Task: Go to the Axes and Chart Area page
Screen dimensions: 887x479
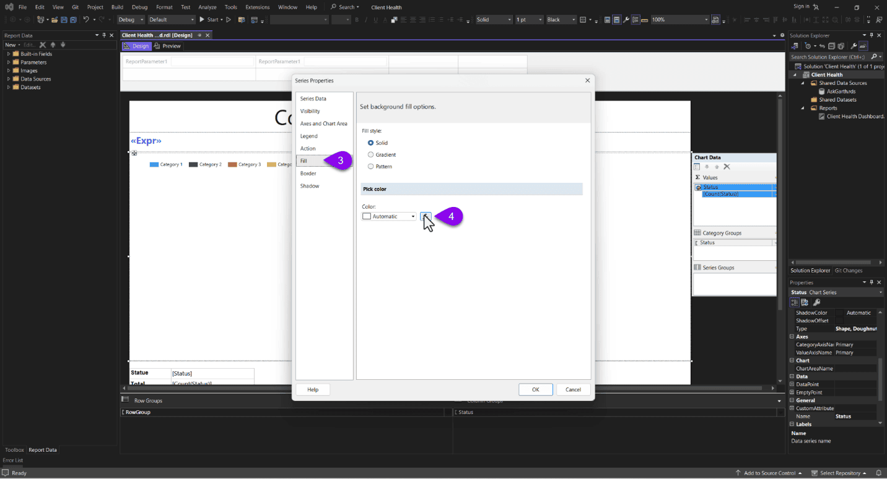Action: [324, 123]
